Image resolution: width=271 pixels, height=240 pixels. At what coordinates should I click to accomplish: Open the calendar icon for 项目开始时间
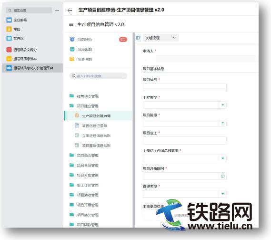223,176
